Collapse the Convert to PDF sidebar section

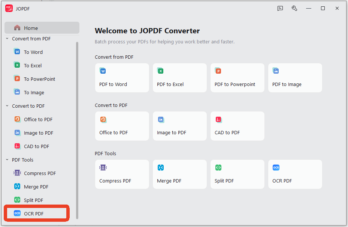click(7, 106)
